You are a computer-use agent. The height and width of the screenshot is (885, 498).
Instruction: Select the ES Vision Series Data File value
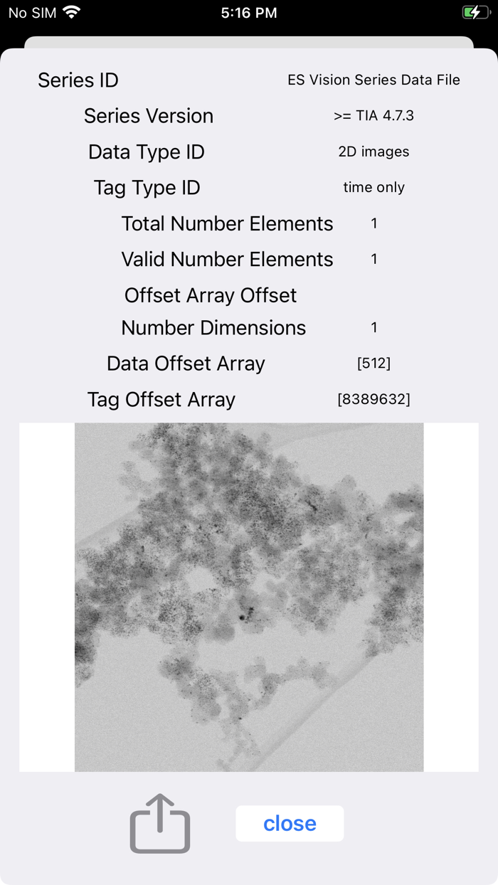373,80
